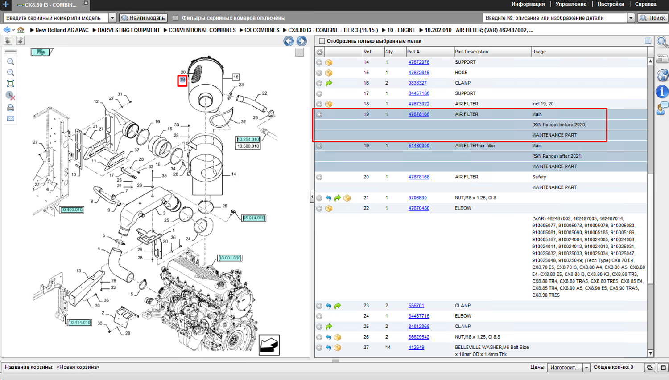The height and width of the screenshot is (380, 669).
Task: Collapse the diagram panel splitter arrow
Action: pos(312,196)
